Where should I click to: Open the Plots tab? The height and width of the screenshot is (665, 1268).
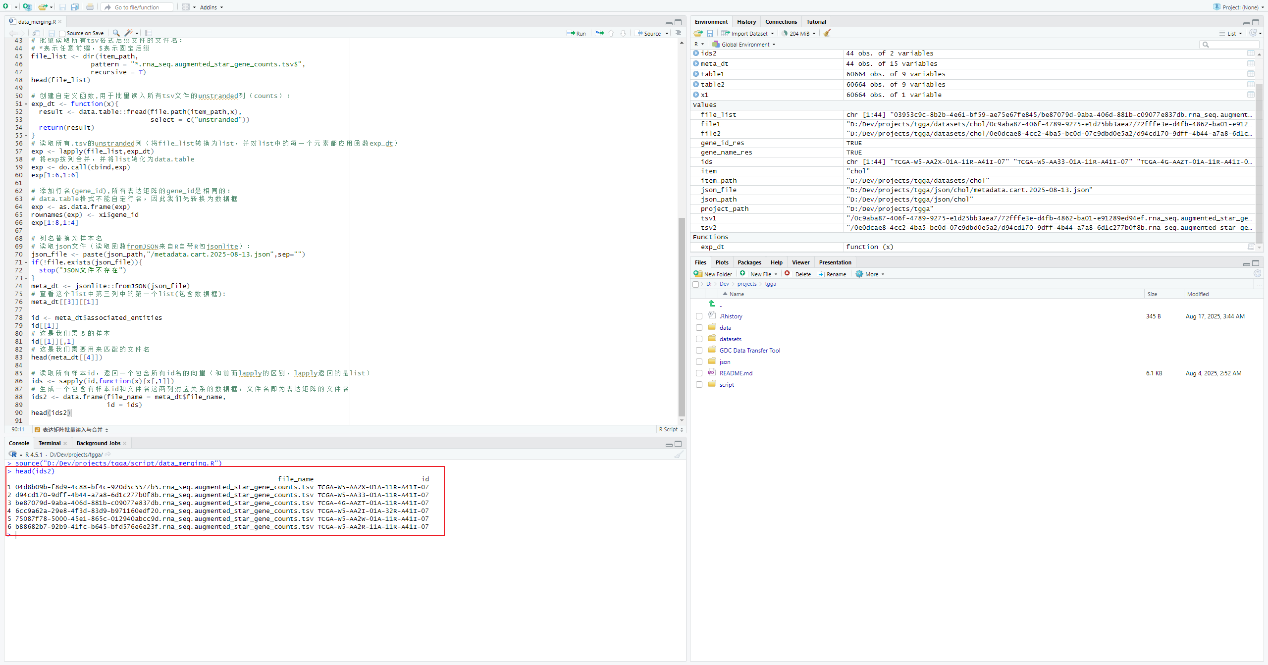tap(722, 262)
